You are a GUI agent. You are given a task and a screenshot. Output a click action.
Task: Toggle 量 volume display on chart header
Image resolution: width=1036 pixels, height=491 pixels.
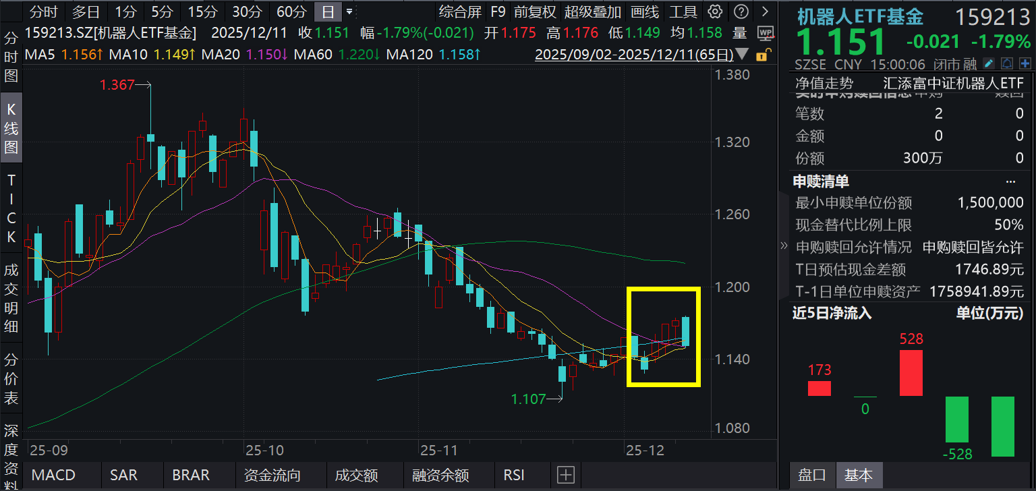coord(741,32)
